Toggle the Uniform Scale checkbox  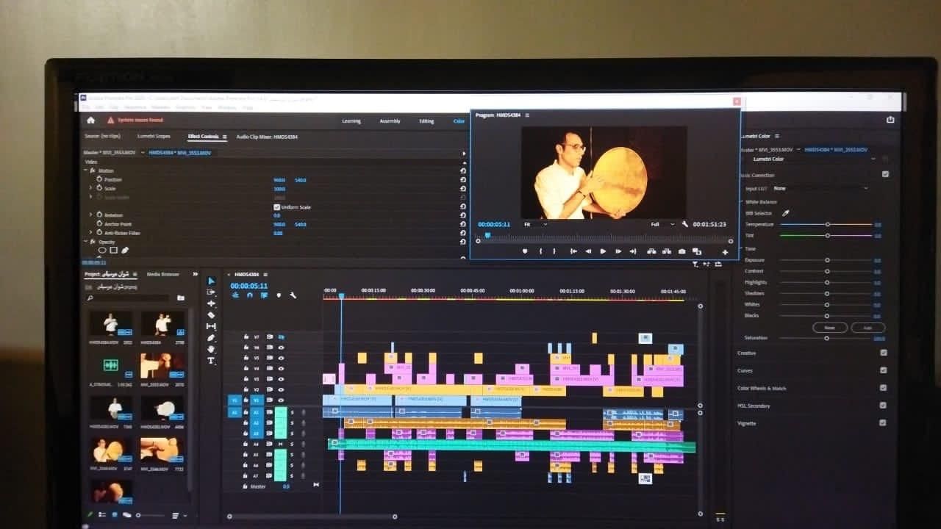276,207
